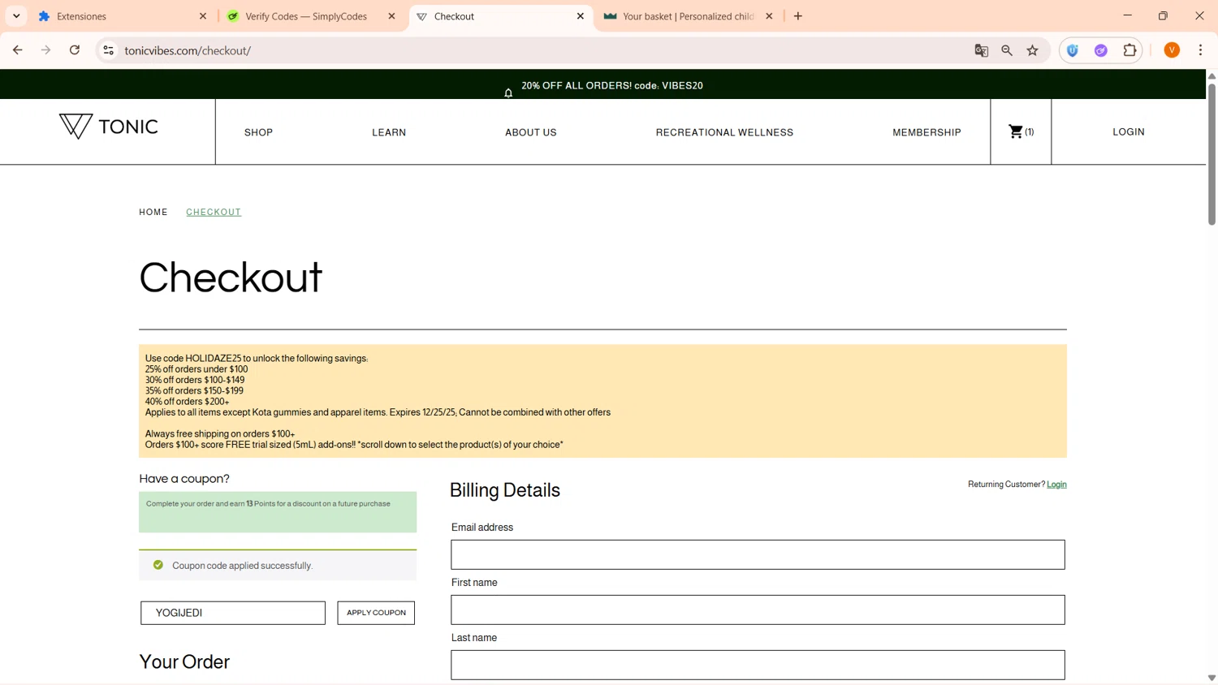Reload the checkout page
1218x685 pixels.
[x=75, y=50]
